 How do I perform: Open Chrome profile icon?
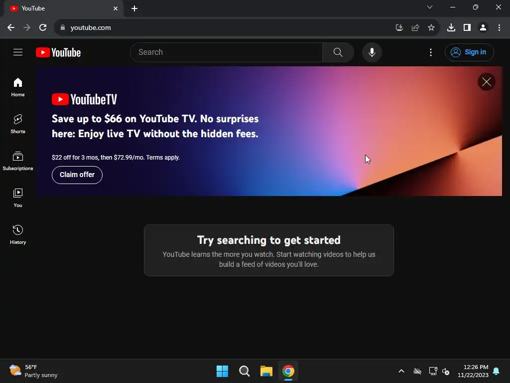pos(483,28)
